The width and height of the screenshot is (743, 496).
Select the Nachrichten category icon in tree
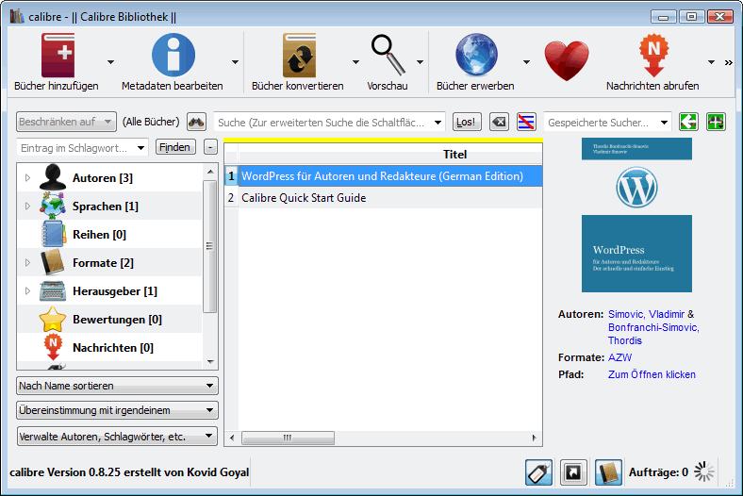(x=53, y=347)
